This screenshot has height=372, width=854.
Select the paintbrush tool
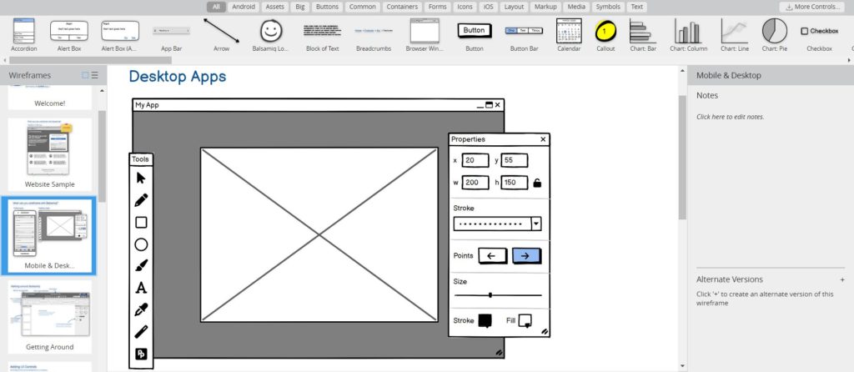141,266
